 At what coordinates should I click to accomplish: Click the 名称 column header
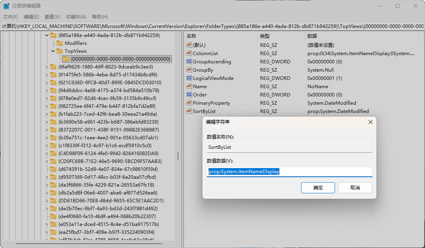point(221,36)
